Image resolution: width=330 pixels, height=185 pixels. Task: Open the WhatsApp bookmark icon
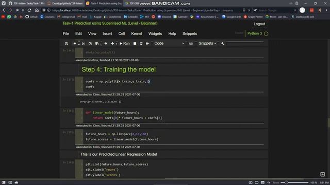pyautogui.click(x=9, y=17)
